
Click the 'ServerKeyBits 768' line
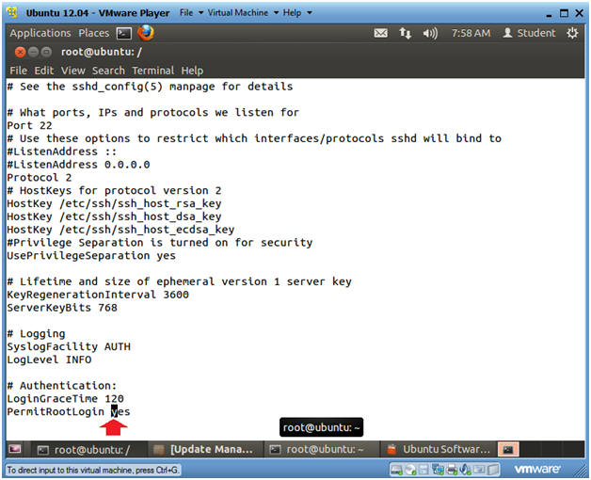pos(62,308)
